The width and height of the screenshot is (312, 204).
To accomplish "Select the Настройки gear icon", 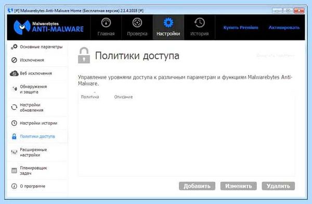I will coord(168,23).
